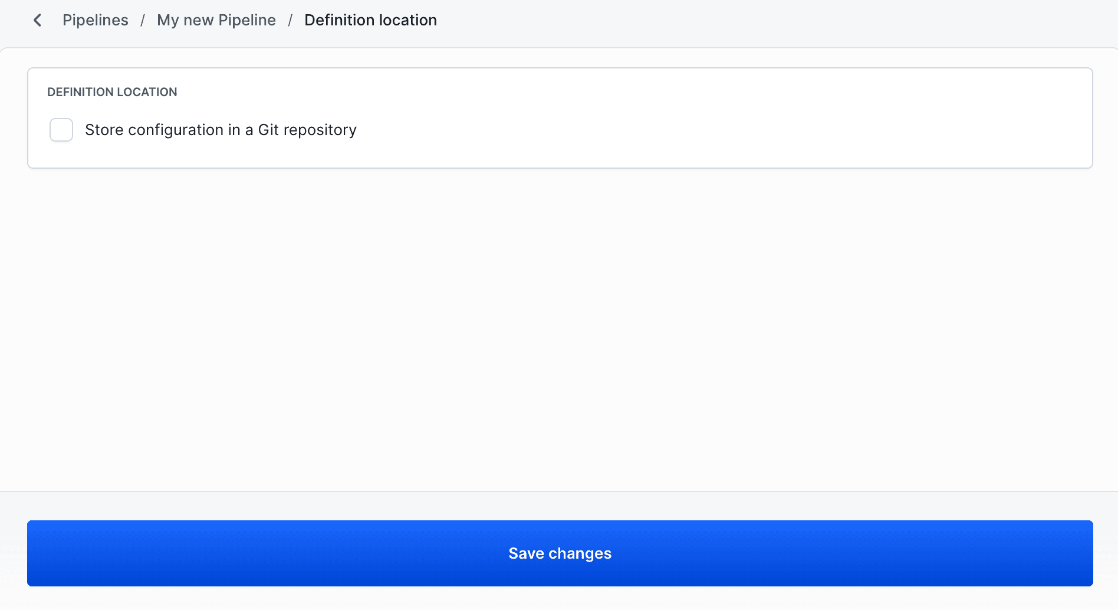Click the Store configuration label text
Screen dimensions: 1118x610
pyautogui.click(x=221, y=130)
